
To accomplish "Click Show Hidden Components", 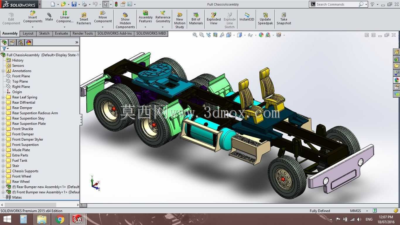I will coord(125,21).
